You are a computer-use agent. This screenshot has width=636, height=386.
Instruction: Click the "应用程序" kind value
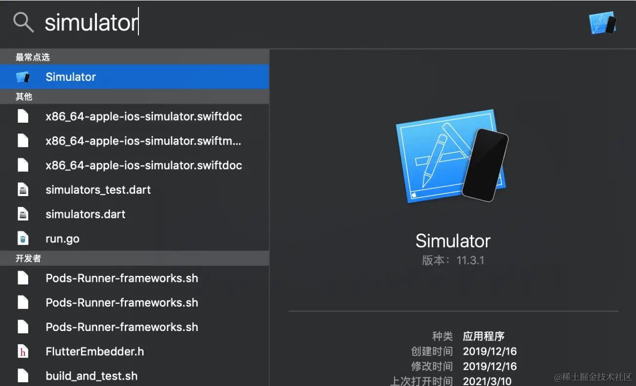tap(483, 336)
